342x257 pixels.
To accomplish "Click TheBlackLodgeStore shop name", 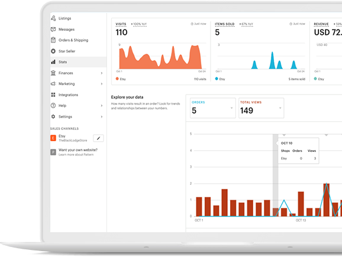I will pyautogui.click(x=73, y=141).
